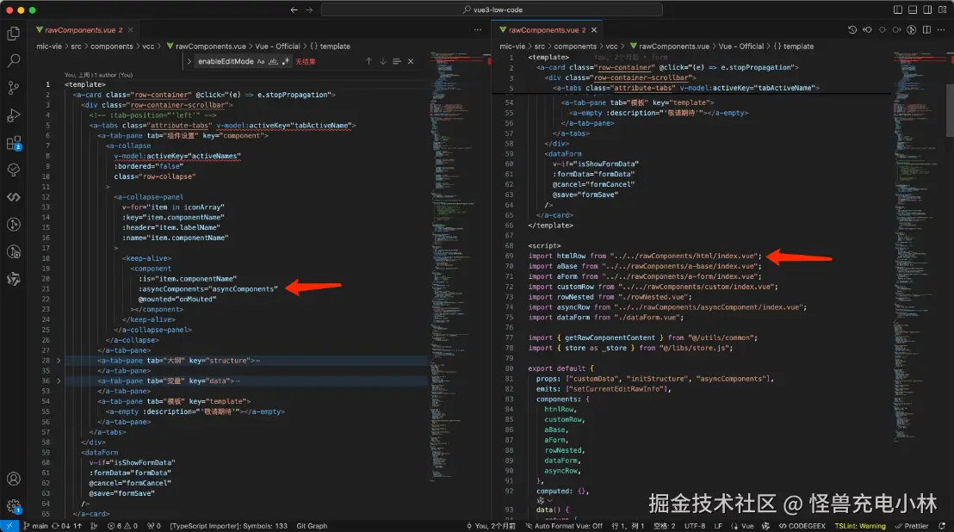This screenshot has height=532, width=954.
Task: Click 'vcc' breadcrumb in left editor
Action: point(148,46)
